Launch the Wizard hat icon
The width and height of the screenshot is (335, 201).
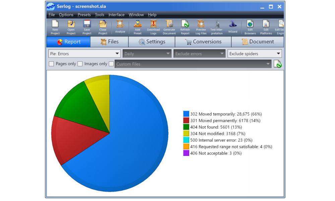[x=232, y=27]
